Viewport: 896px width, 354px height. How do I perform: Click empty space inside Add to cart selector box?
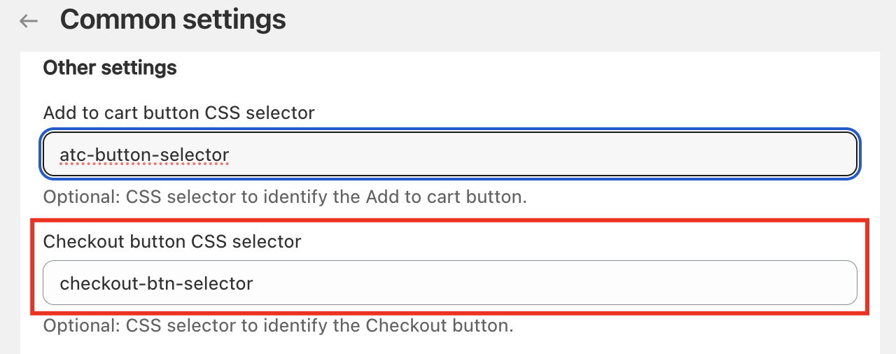560,154
